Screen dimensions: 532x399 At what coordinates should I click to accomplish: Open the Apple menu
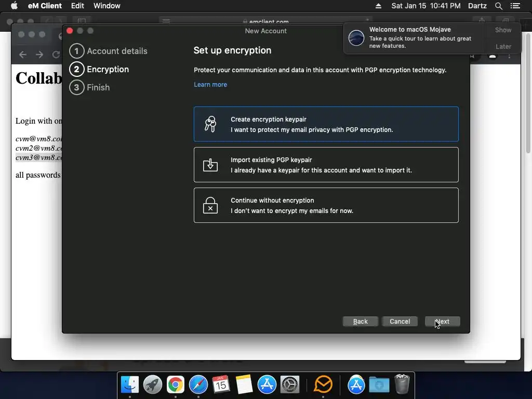14,6
